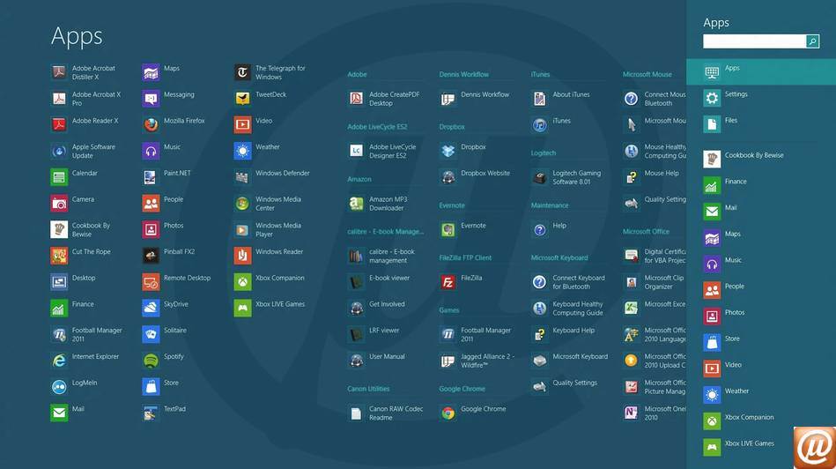
Task: Select Apps scope in search pane
Action: 761,71
